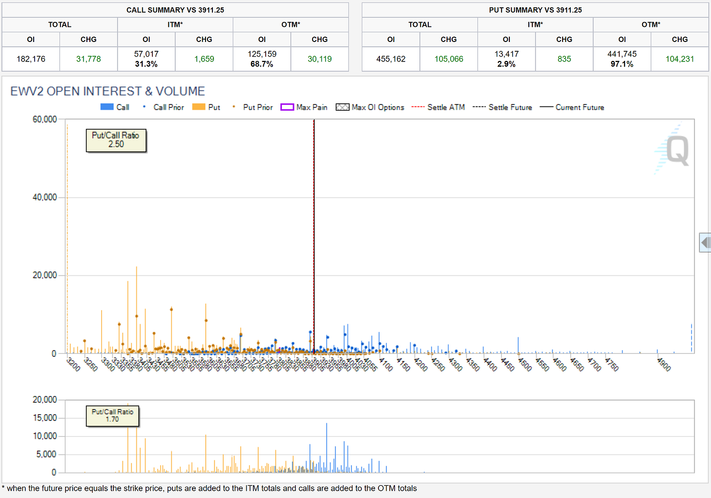711x498 pixels.
Task: Select put OTM change 104,231
Action: (x=680, y=59)
